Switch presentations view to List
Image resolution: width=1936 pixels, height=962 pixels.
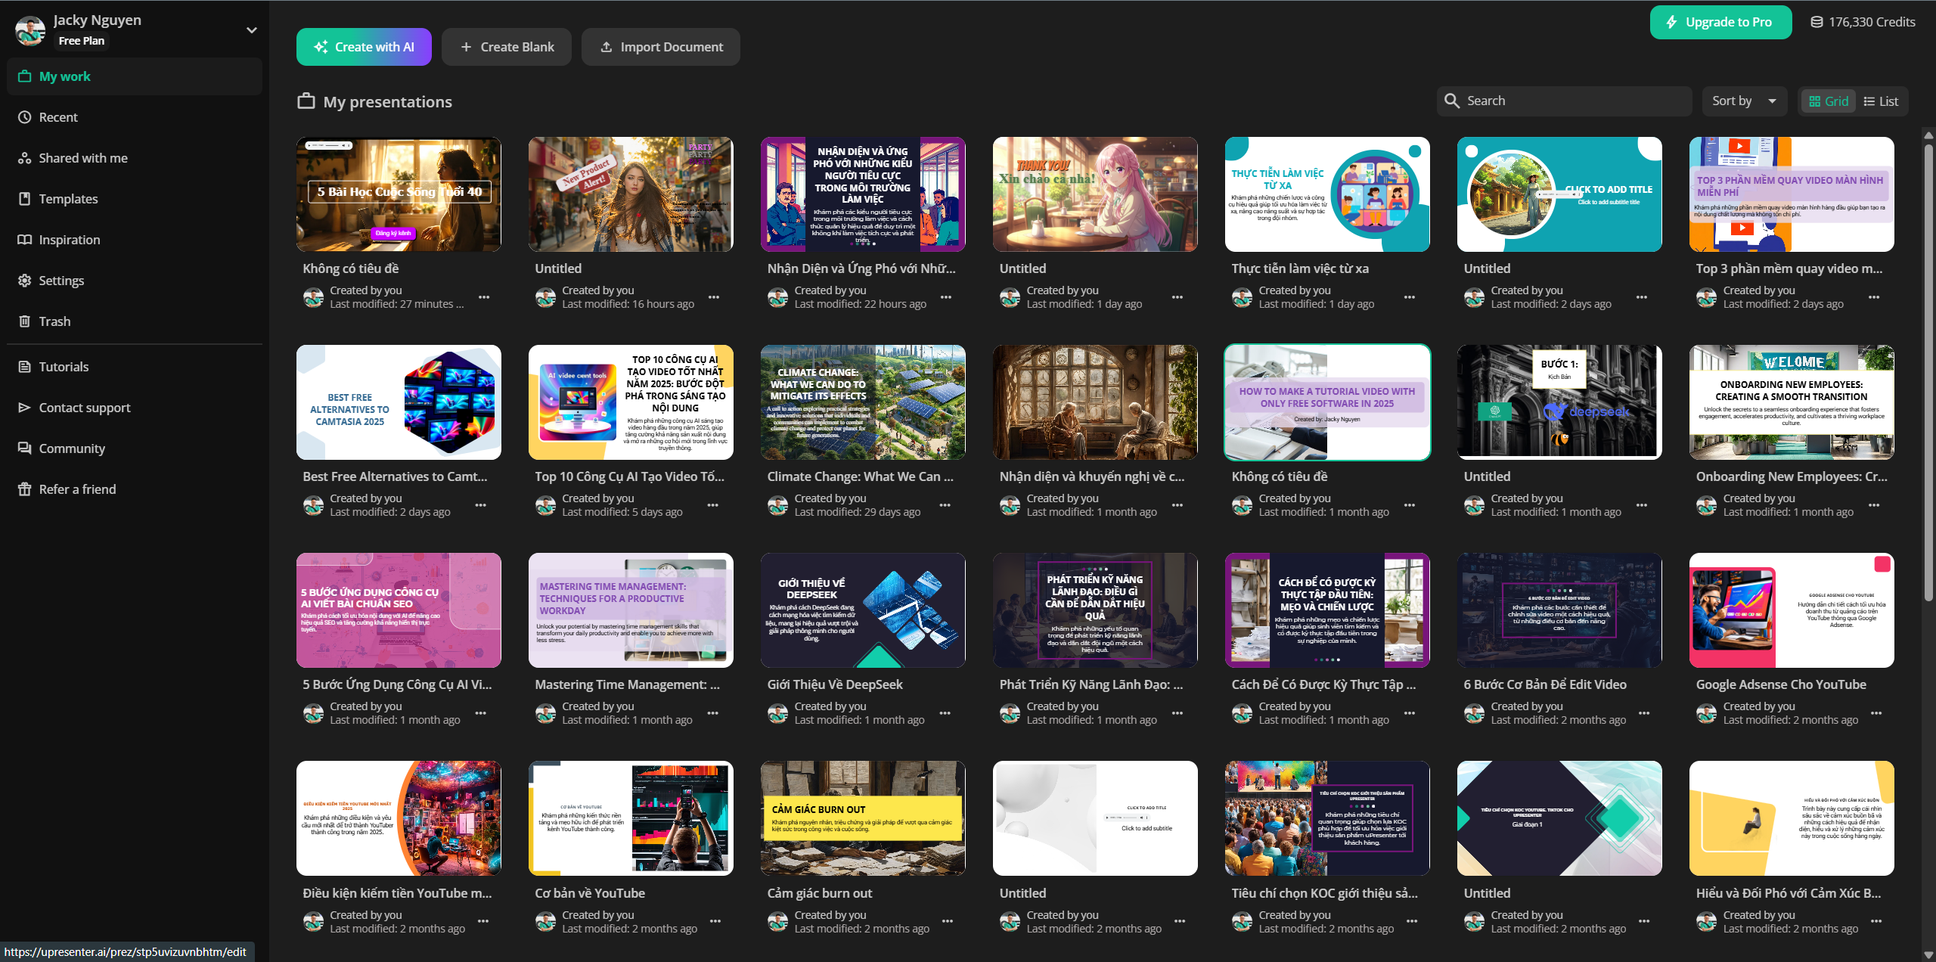click(x=1882, y=101)
